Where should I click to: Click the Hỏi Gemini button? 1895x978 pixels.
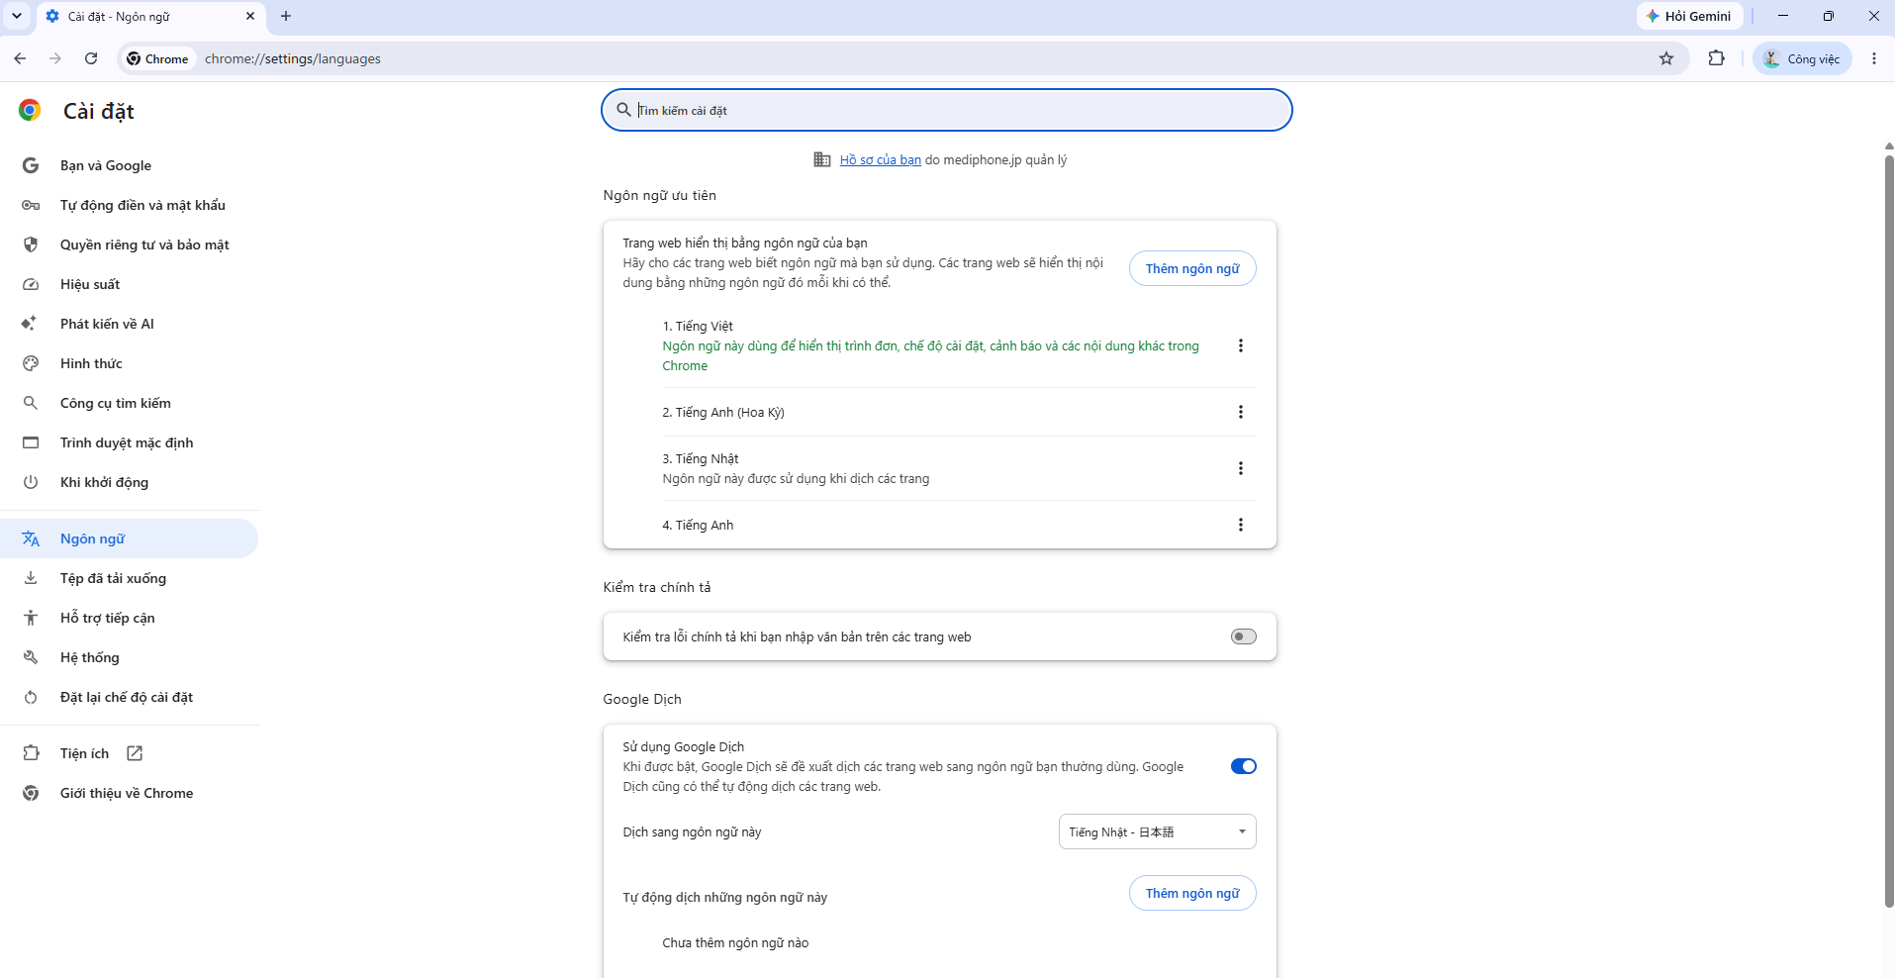[x=1688, y=16]
